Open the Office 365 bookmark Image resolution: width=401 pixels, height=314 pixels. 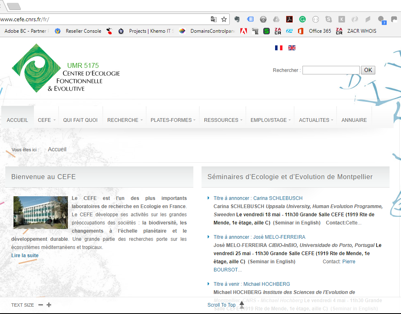pos(314,31)
